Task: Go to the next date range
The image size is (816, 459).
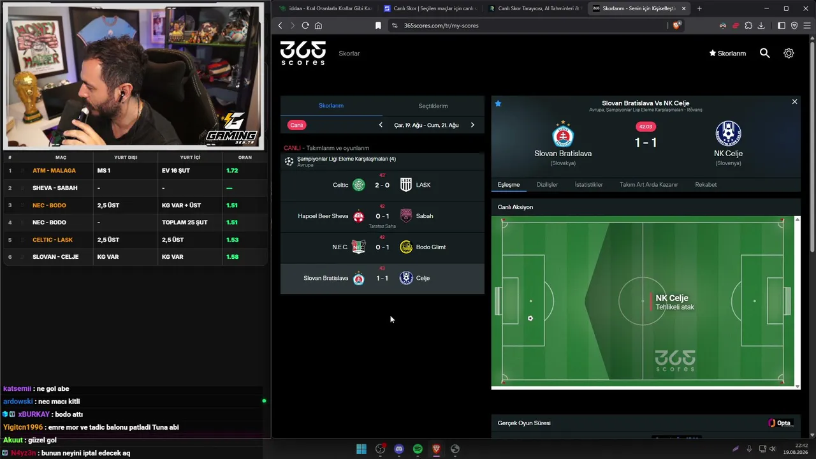Action: (472, 125)
